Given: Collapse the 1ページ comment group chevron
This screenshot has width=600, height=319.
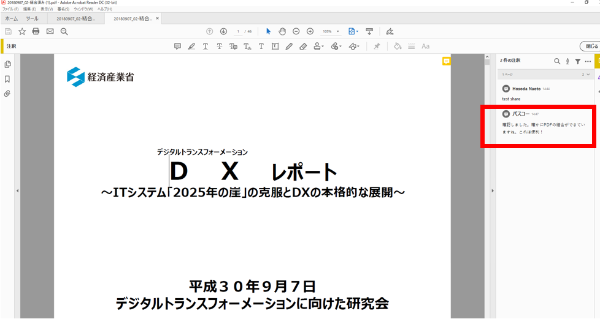Looking at the screenshot, I should (588, 75).
